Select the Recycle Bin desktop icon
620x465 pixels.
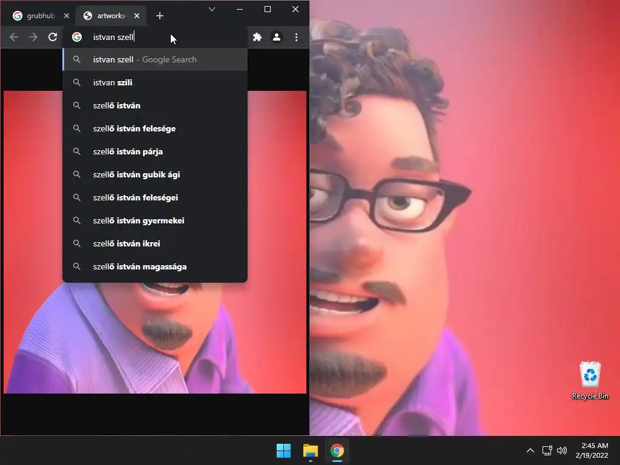(x=590, y=380)
